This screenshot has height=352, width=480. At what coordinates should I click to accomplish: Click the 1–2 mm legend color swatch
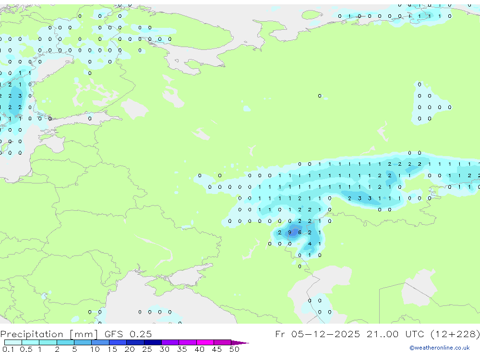(x=48, y=342)
